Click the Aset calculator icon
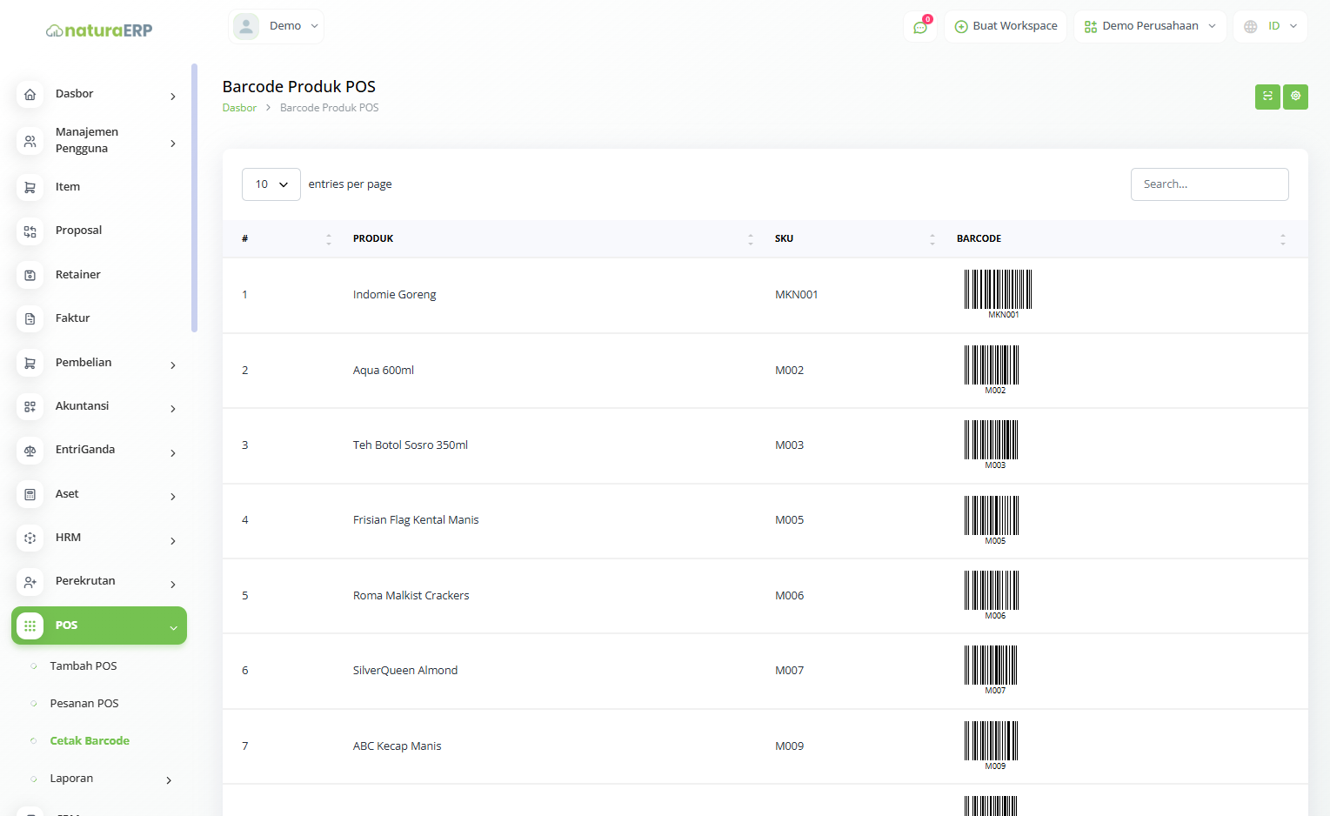1330x816 pixels. 30,494
